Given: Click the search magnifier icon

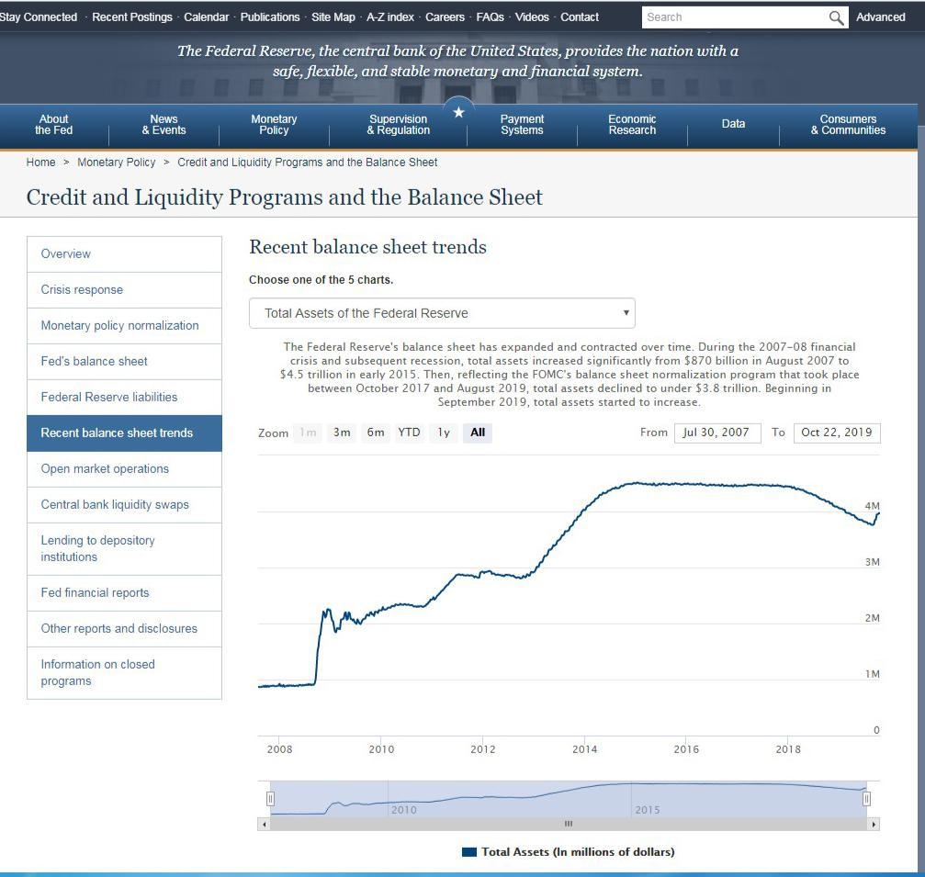Looking at the screenshot, I should click(836, 17).
